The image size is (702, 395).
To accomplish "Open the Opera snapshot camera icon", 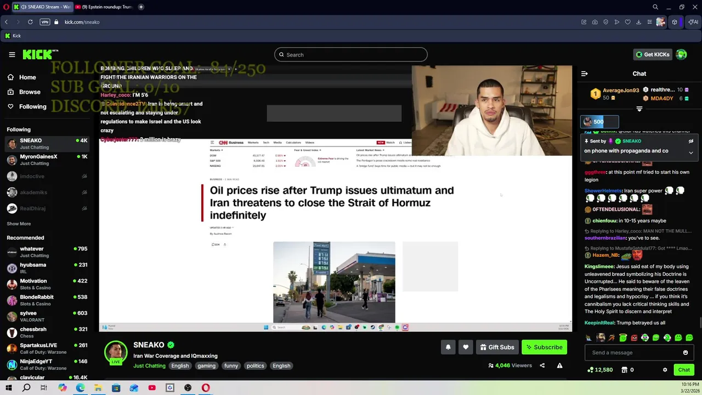I will pos(595,22).
